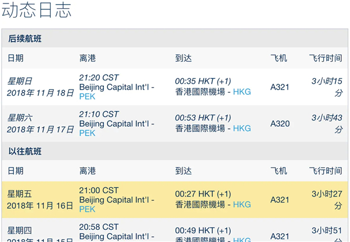The image size is (350, 242).
Task: Click PEK link in the November 17 row
Action: 87,133
